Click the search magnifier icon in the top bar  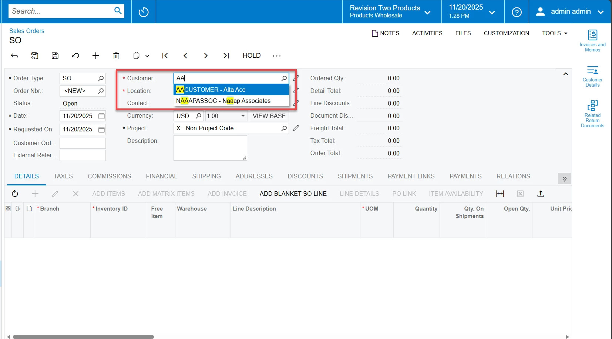[x=118, y=11]
